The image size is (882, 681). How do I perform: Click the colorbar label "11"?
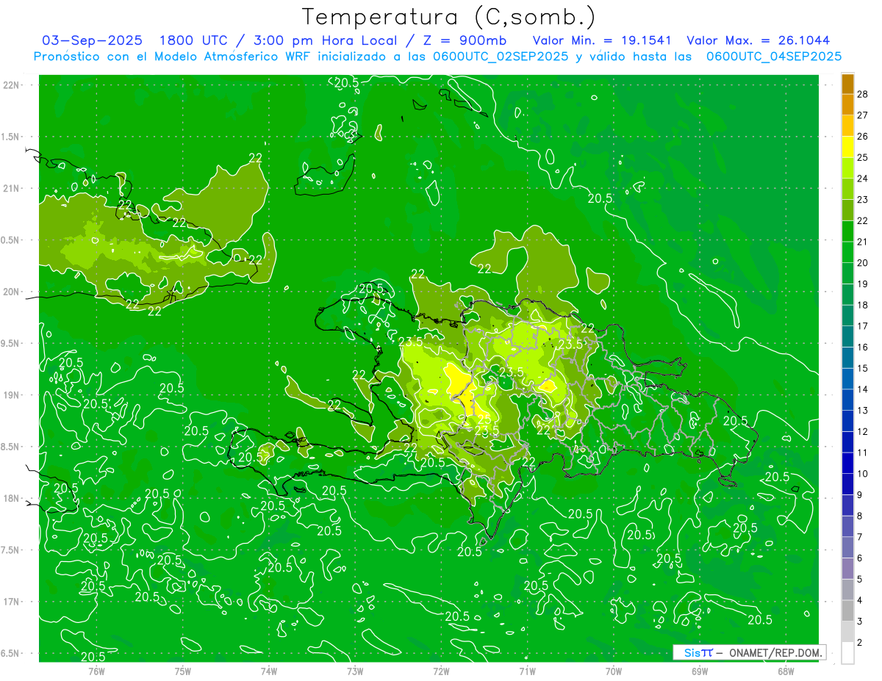863,453
